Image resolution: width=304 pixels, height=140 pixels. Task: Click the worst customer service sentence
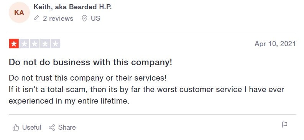146,95
